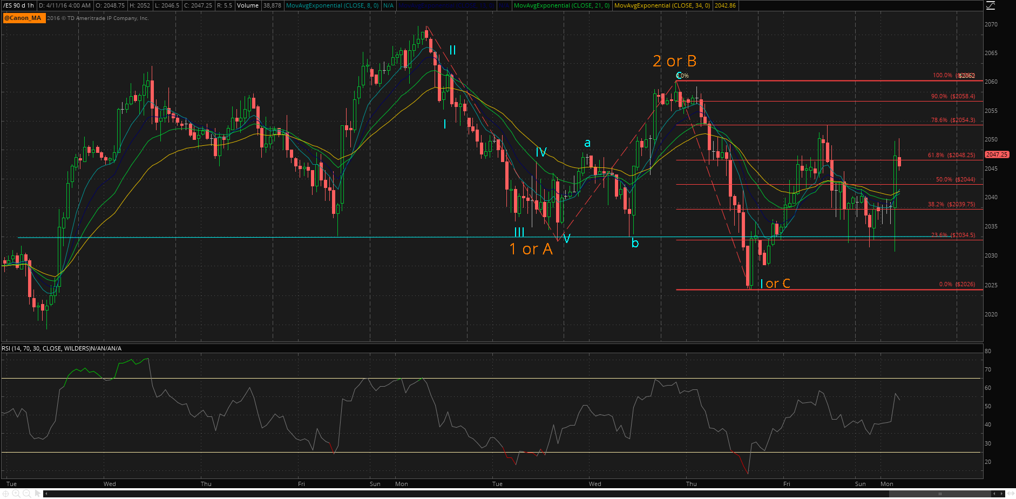Click the 2047.25 current price bubble

(x=997, y=154)
